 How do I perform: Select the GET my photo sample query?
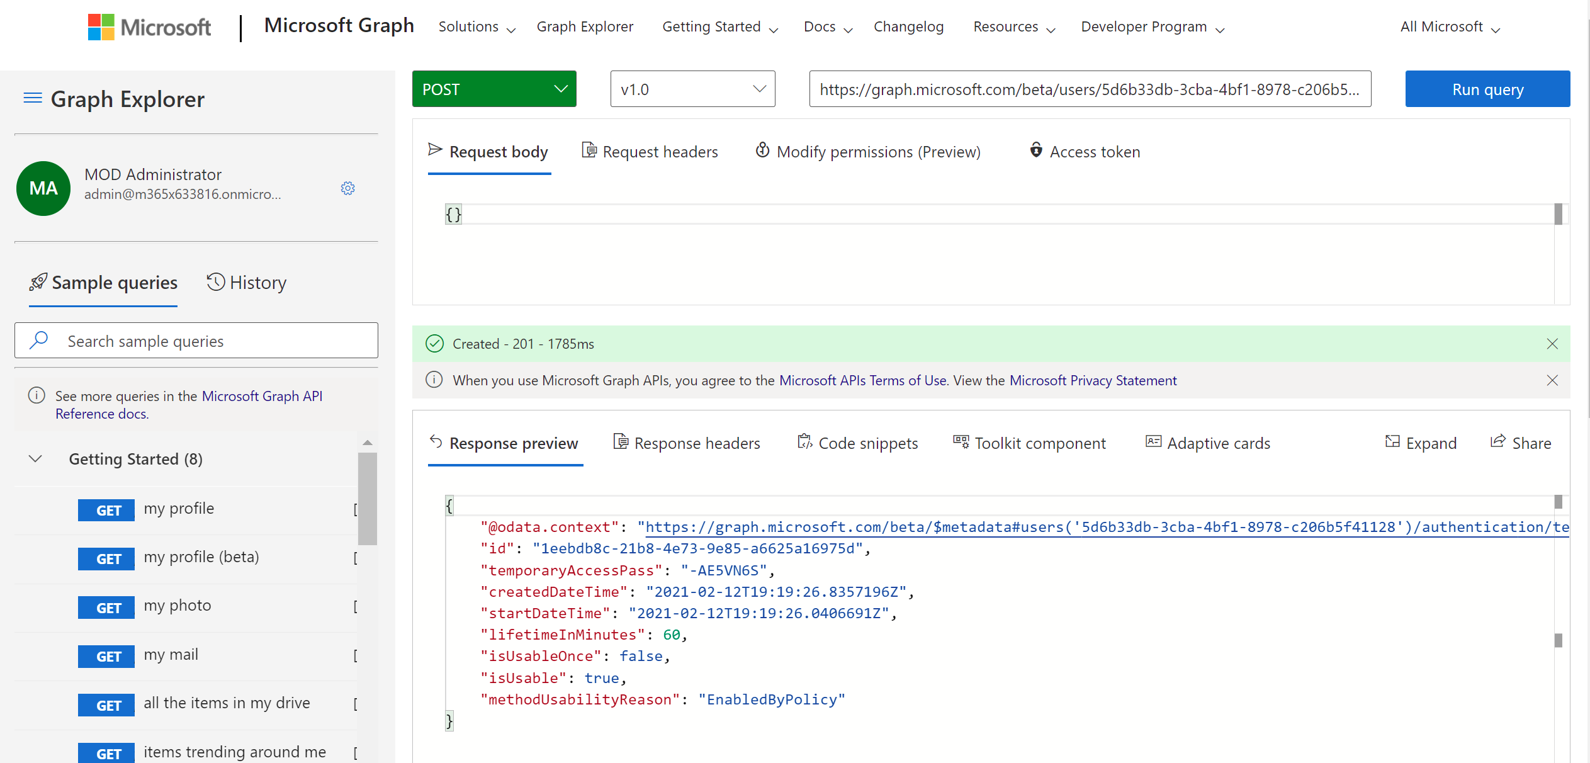(x=178, y=606)
